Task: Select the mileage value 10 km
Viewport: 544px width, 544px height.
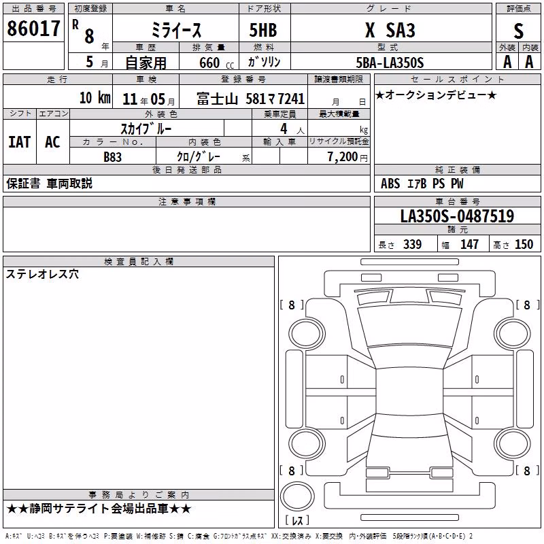Action: tap(95, 98)
